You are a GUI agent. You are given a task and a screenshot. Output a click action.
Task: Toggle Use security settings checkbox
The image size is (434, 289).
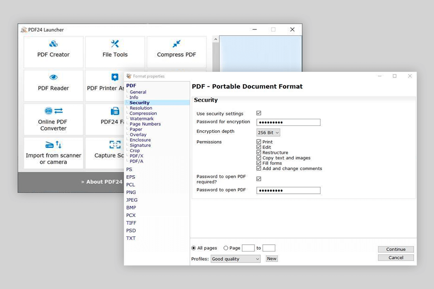click(x=259, y=113)
